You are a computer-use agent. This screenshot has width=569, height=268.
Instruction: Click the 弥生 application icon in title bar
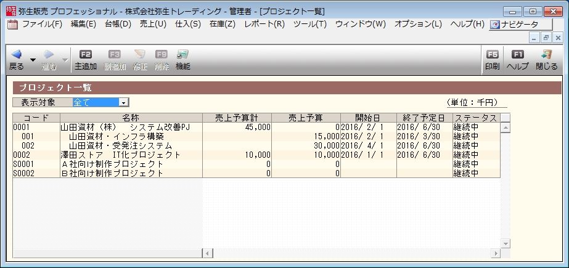point(11,11)
